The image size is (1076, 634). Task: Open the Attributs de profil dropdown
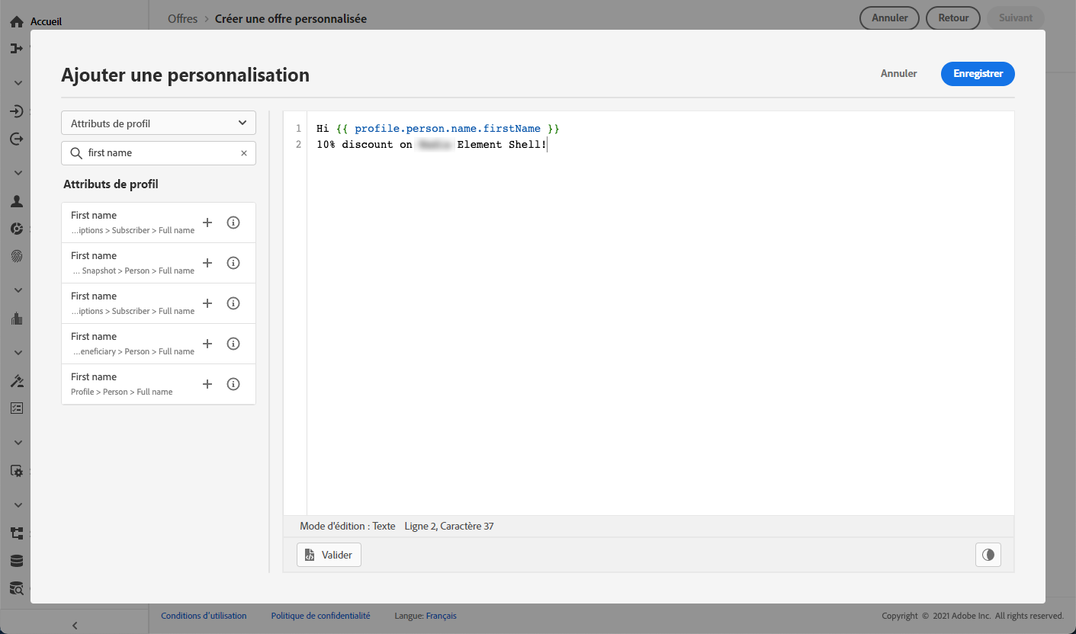(x=159, y=123)
